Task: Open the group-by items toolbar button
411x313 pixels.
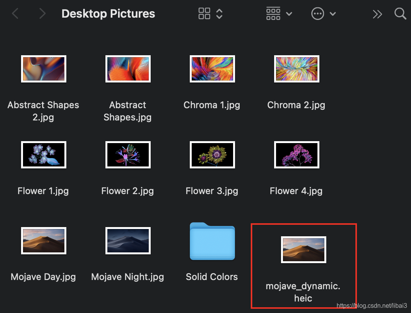Action: [273, 14]
